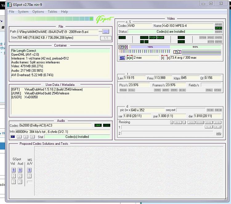Click the PVOP indicator badge

[153, 37]
